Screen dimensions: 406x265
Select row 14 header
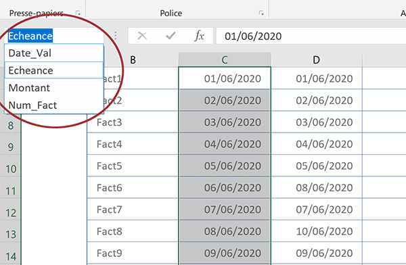(x=10, y=256)
